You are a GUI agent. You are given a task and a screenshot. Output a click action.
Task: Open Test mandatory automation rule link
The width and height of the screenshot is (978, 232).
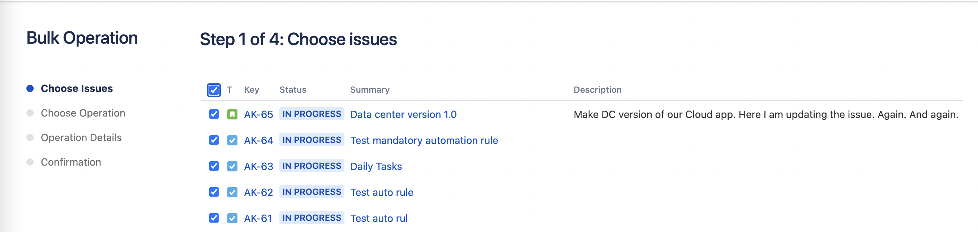[424, 140]
